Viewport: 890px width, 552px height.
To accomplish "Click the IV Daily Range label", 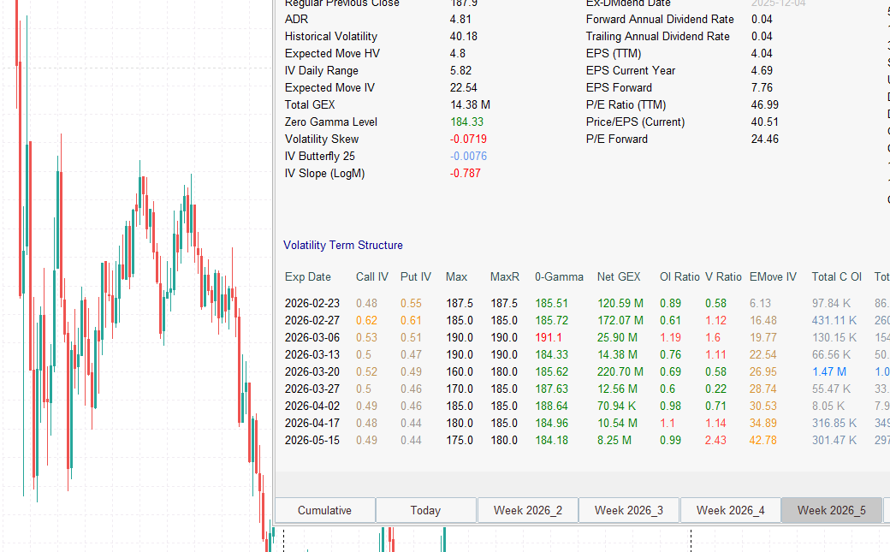I will pyautogui.click(x=321, y=70).
